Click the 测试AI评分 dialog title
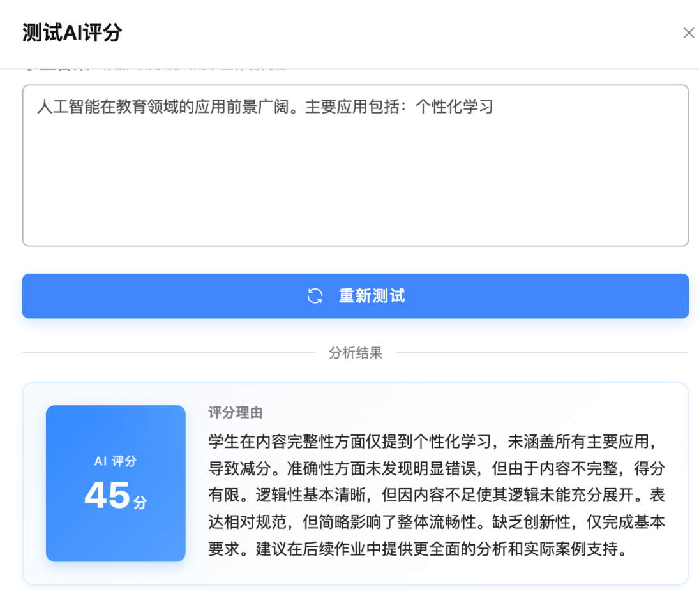Viewport: 699px width, 594px height. pyautogui.click(x=72, y=33)
